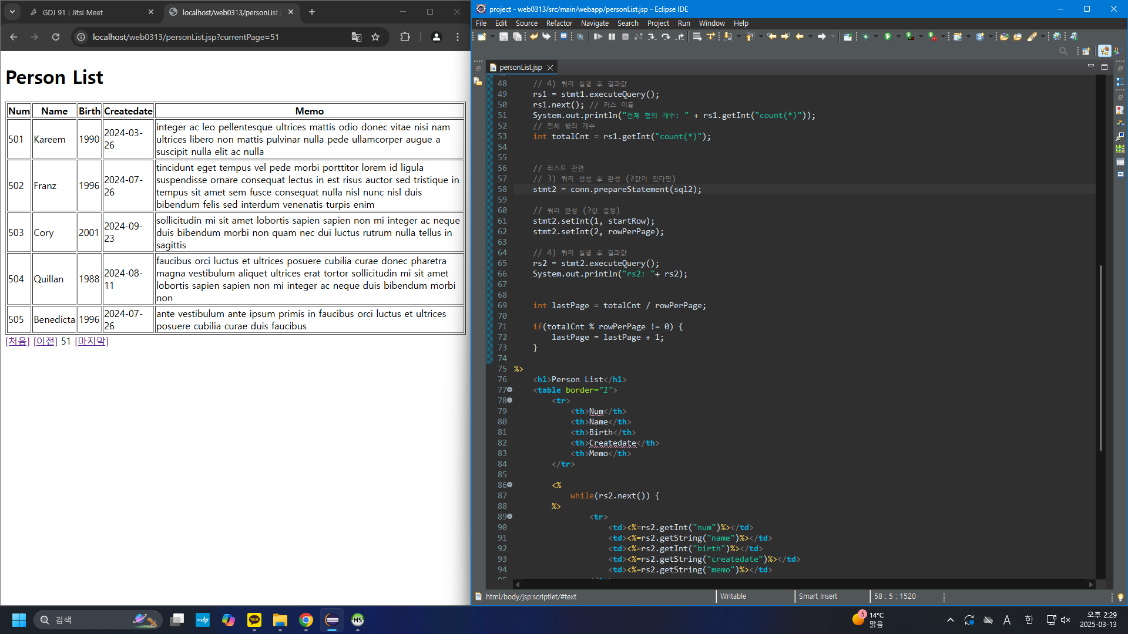Open the Chrome extensions puzzle icon
Image resolution: width=1128 pixels, height=634 pixels.
point(405,37)
